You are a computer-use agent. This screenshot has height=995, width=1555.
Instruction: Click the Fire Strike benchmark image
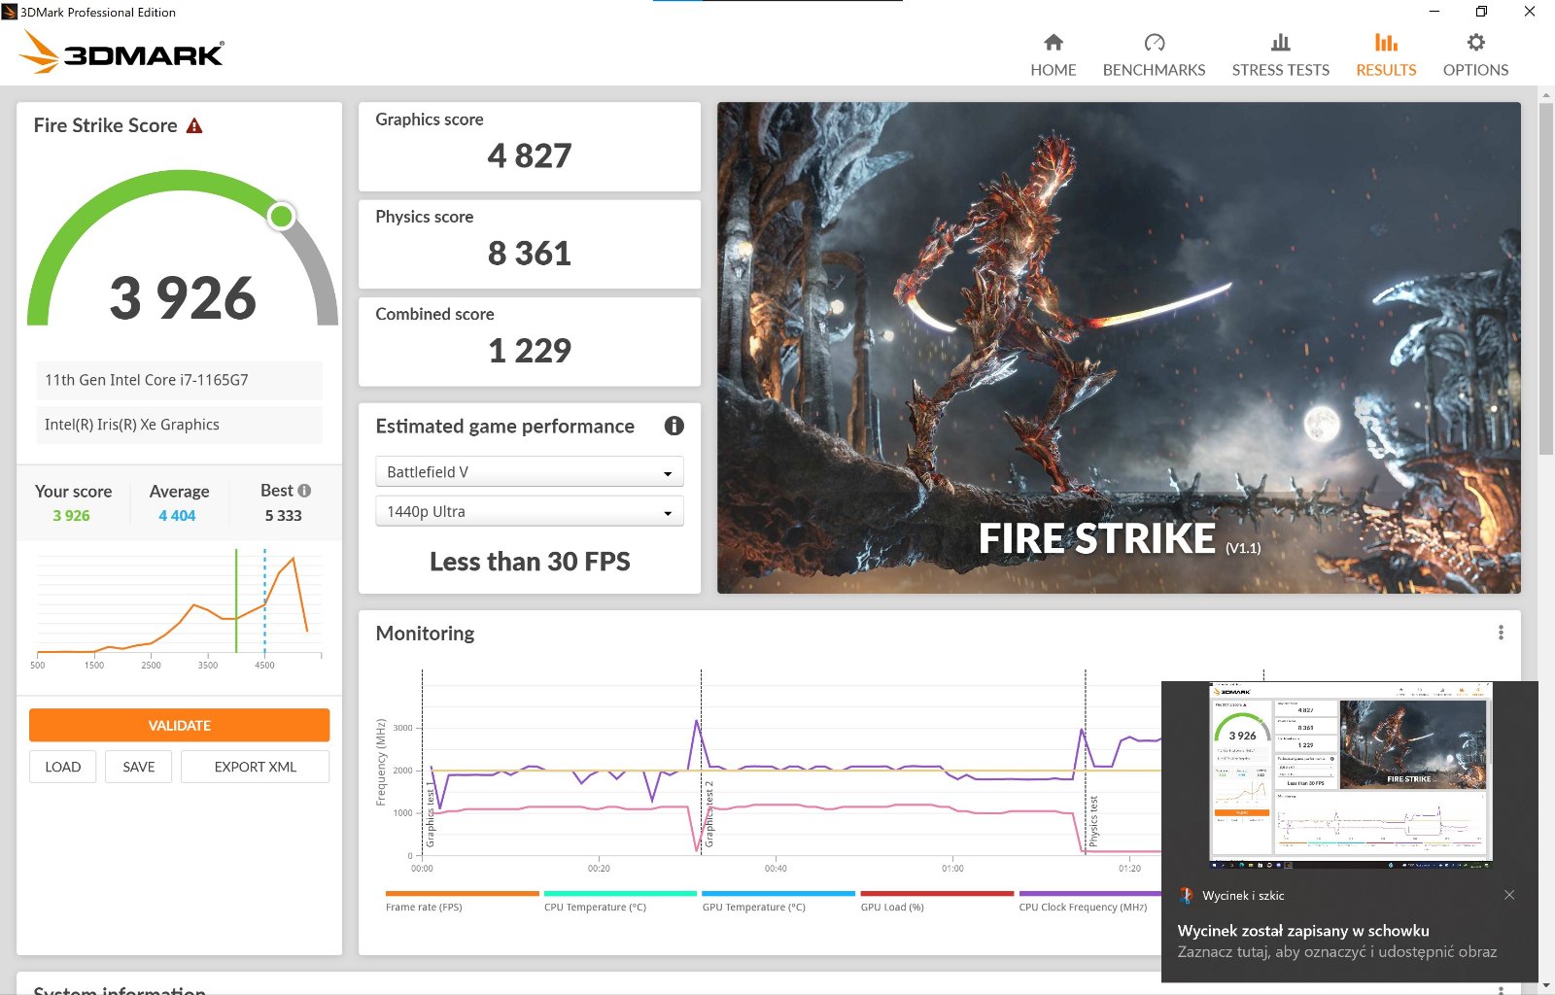point(1119,348)
